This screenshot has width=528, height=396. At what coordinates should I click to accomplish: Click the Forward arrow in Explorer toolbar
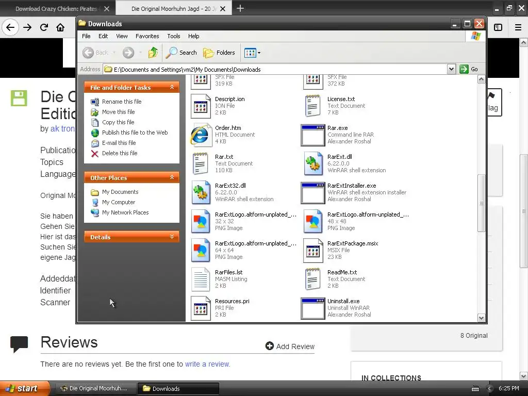pyautogui.click(x=128, y=53)
